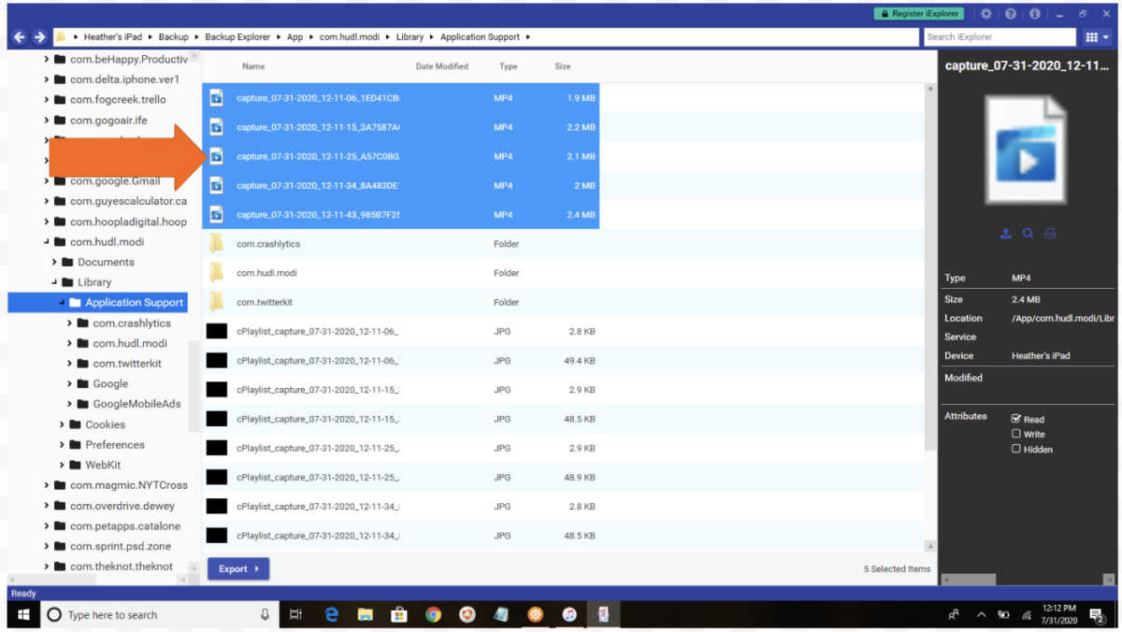Open the info icon in title bar
The width and height of the screenshot is (1122, 632).
coord(1035,14)
